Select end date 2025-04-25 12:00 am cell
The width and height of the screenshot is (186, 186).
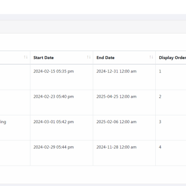tap(116, 97)
